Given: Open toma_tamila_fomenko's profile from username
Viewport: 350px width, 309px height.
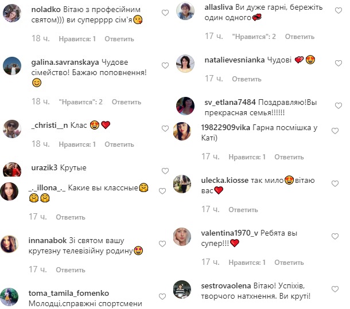Looking at the screenshot, I should (69, 293).
